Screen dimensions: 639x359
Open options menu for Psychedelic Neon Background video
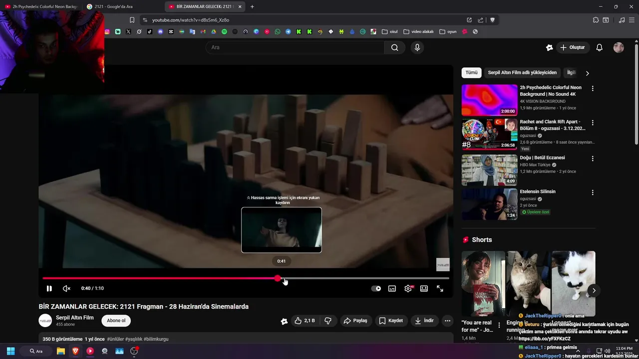(x=593, y=88)
